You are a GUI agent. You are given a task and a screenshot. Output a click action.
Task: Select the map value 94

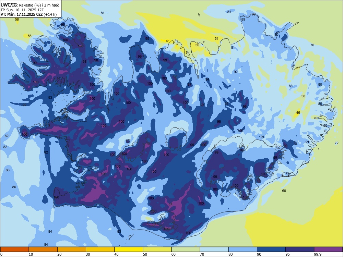click(207, 79)
